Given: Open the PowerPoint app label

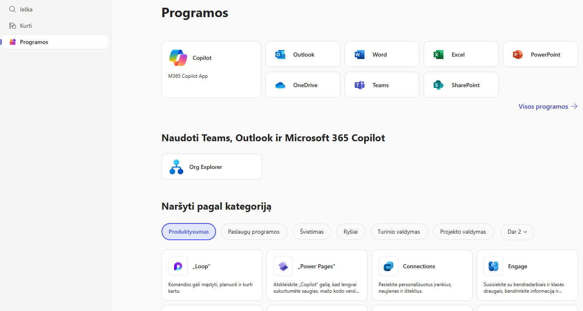Looking at the screenshot, I should pyautogui.click(x=546, y=55).
